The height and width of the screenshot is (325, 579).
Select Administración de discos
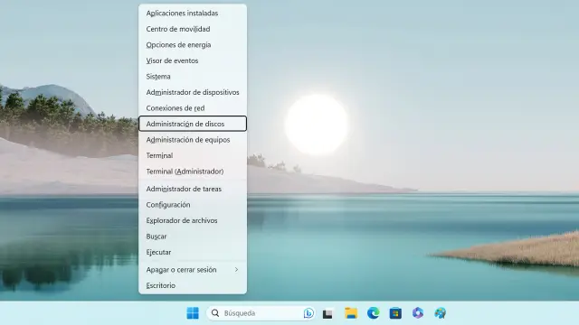193,124
